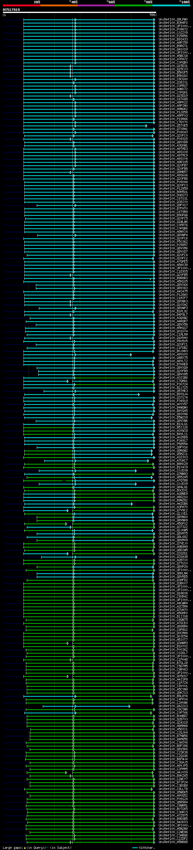This screenshot has width=193, height=850.
Task: Select the UniRef100_Q9SNK3 label
Action: pos(173,301)
